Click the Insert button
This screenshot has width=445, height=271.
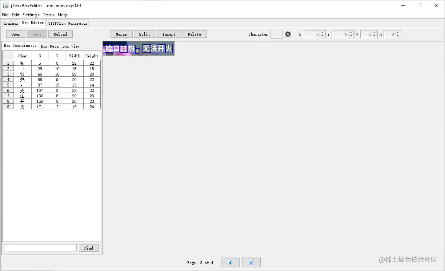pyautogui.click(x=169, y=34)
